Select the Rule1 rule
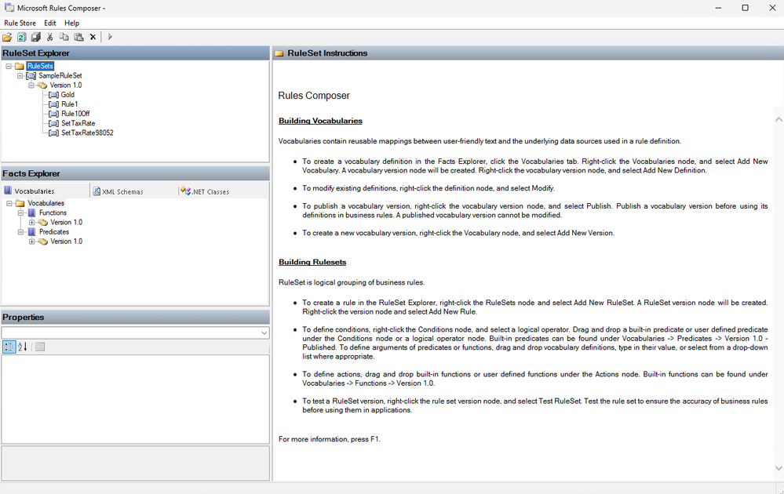 pyautogui.click(x=70, y=104)
